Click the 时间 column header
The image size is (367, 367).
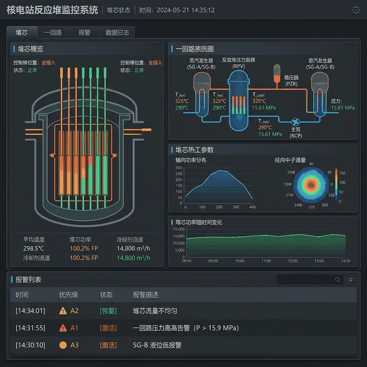(x=22, y=295)
